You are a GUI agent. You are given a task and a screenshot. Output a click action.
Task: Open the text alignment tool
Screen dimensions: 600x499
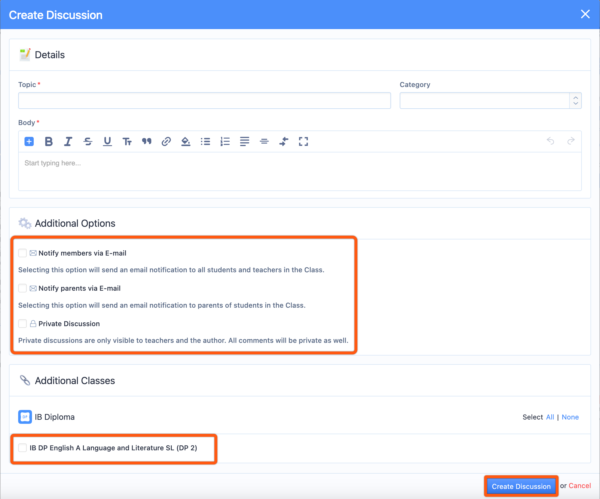pyautogui.click(x=245, y=141)
